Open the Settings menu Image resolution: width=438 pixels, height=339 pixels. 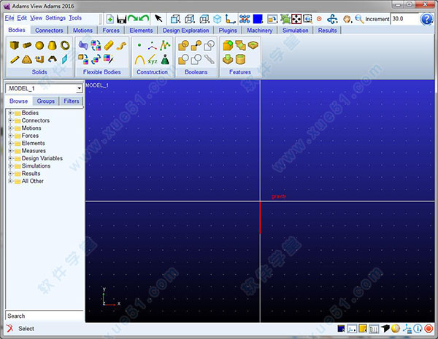(55, 17)
